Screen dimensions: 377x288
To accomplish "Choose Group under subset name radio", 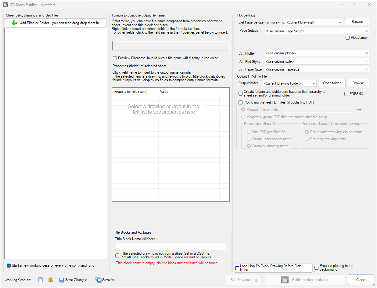I will [x=249, y=139].
